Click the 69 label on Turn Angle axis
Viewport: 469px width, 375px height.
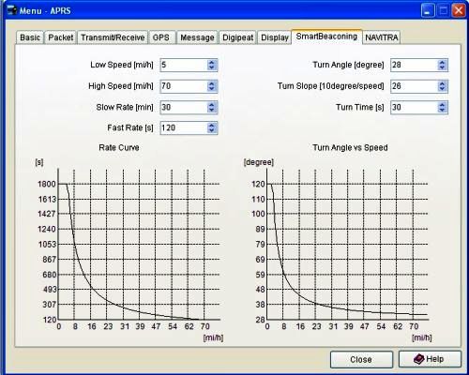point(260,260)
